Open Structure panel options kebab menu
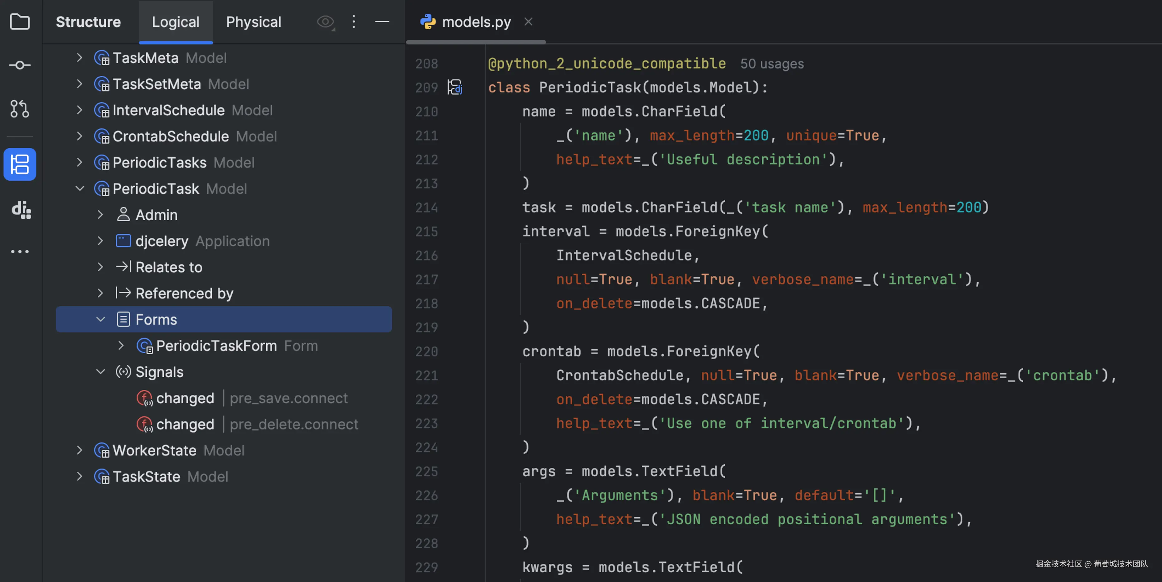Viewport: 1162px width, 582px height. [354, 21]
